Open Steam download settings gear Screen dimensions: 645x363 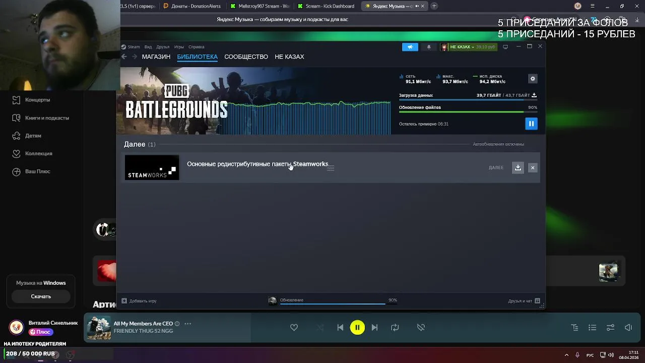533,79
